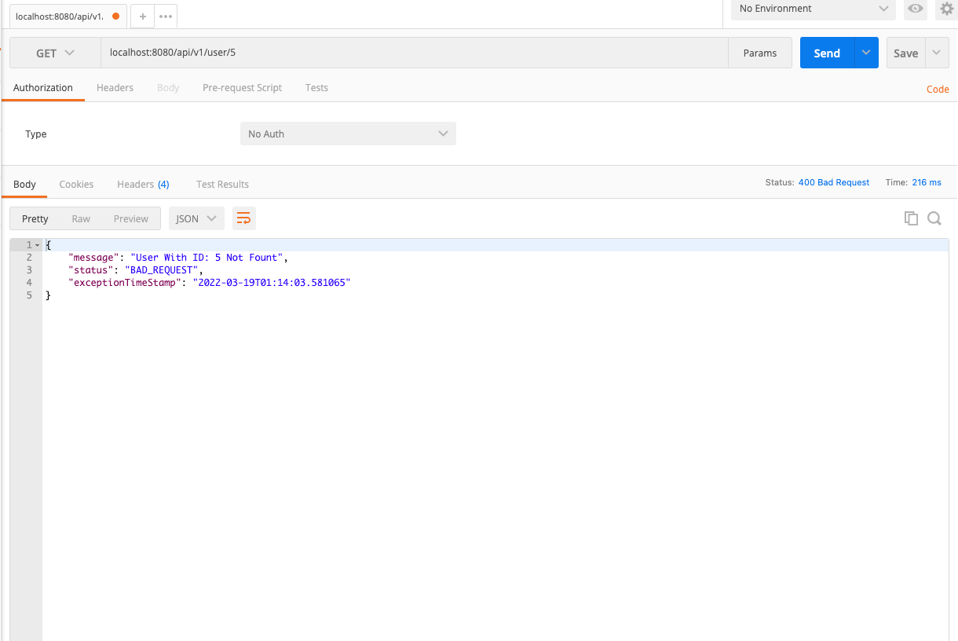
Task: Open the manage environments gear icon
Action: [x=946, y=9]
